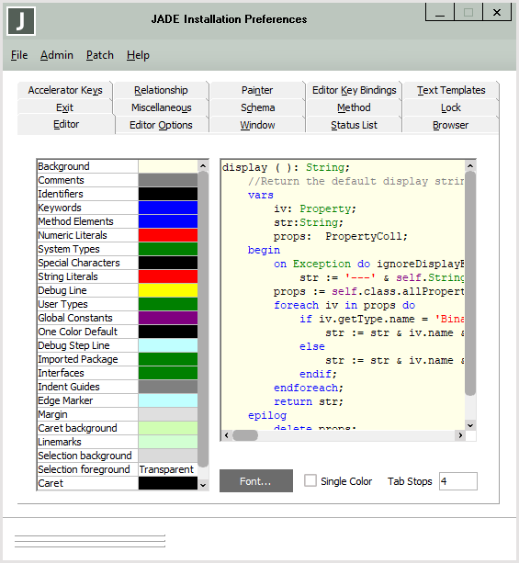Switch to the Text Templates tab
The height and width of the screenshot is (563, 519).
[x=451, y=90]
